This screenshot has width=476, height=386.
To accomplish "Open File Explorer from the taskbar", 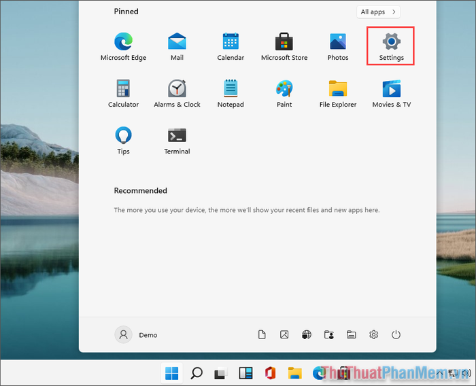I will (x=294, y=373).
